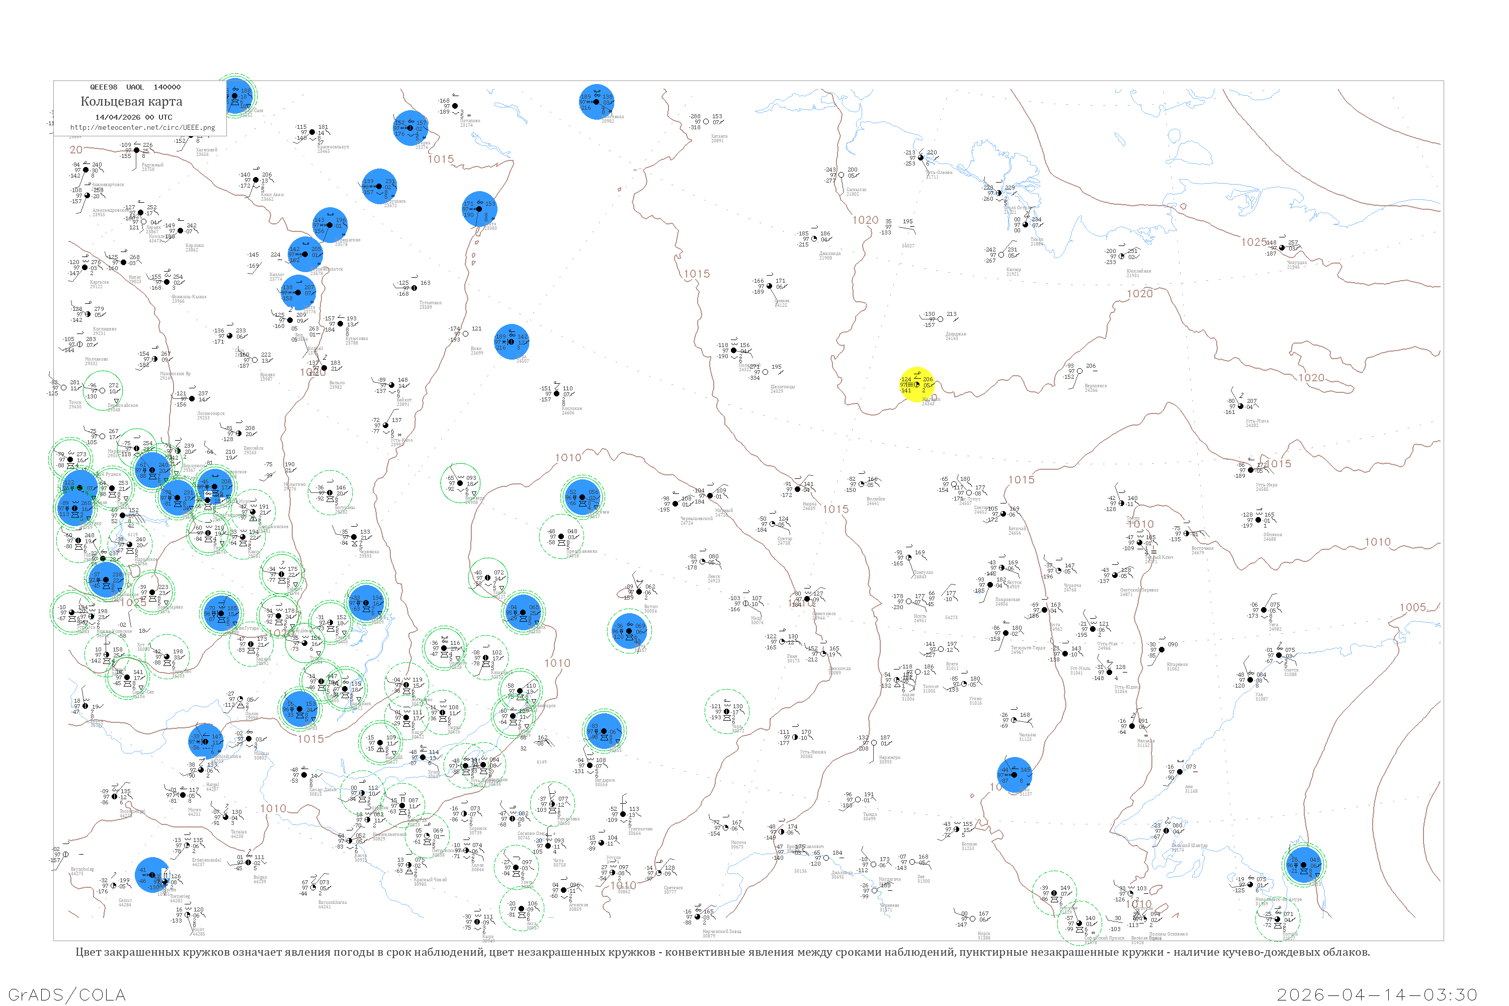1509x1006 pixels.
Task: Click the blue Волочанка station marker
Action: [597, 102]
